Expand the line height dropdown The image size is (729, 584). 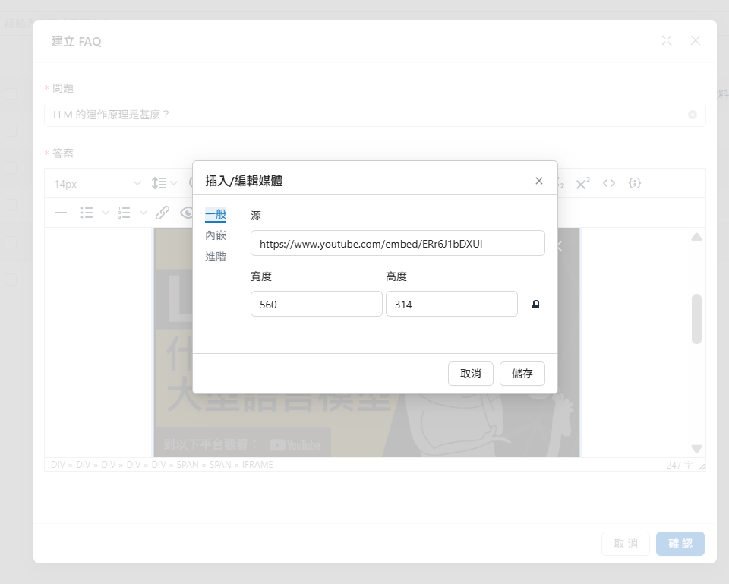pyautogui.click(x=164, y=183)
